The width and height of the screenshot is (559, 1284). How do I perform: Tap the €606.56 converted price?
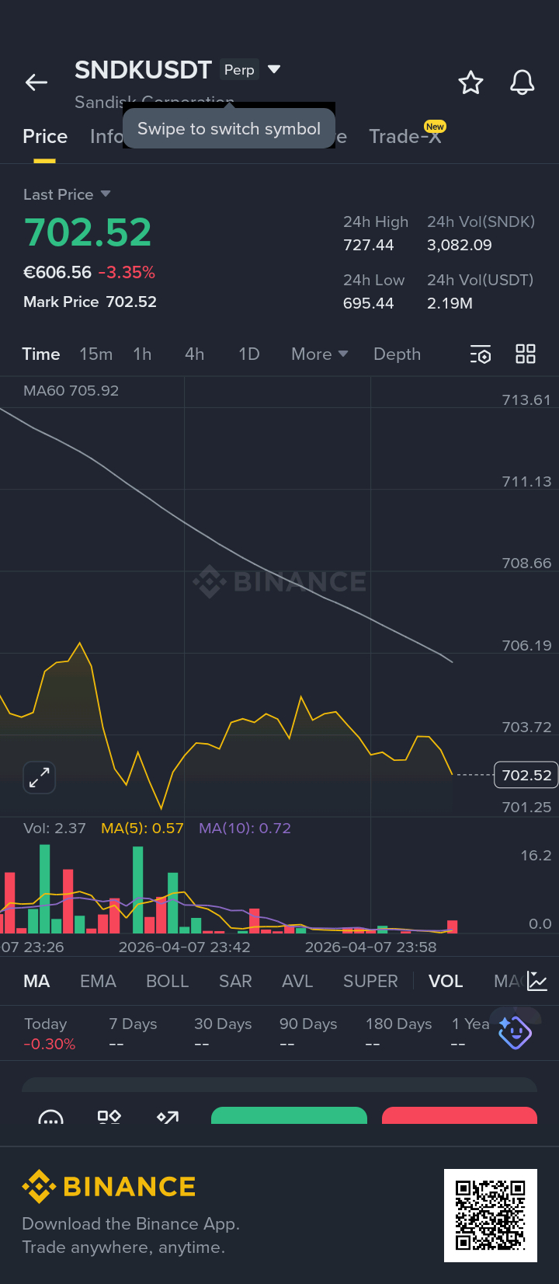(x=57, y=272)
